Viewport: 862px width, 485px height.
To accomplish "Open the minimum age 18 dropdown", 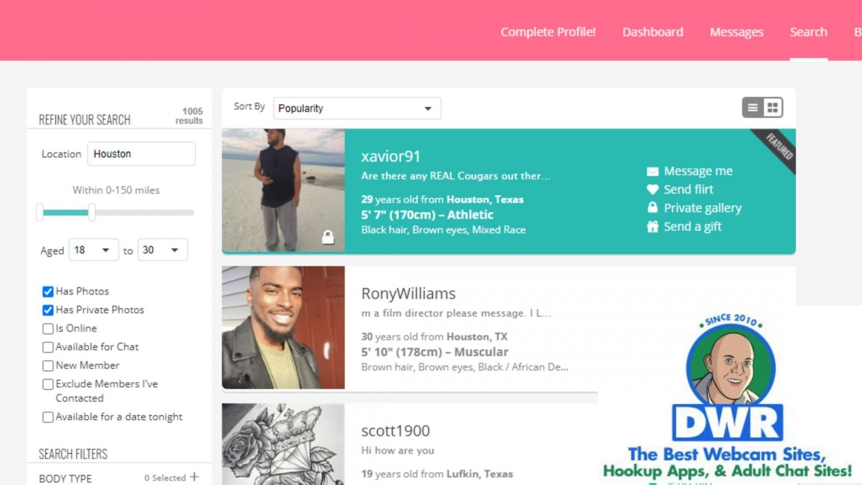I will 93,250.
